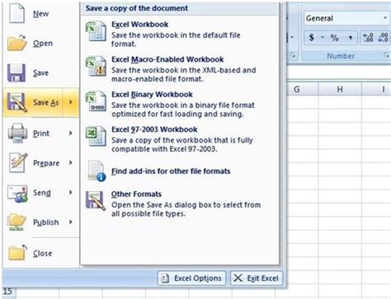Expand the Save As submenu arrow

point(71,102)
